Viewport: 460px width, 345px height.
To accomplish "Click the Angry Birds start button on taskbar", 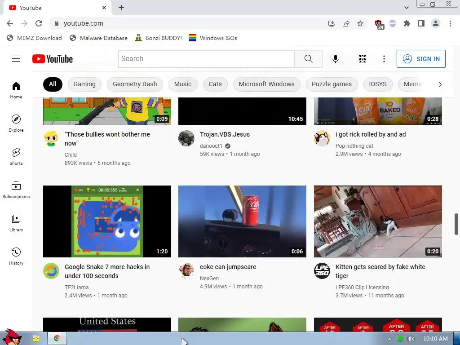I will tap(11, 337).
